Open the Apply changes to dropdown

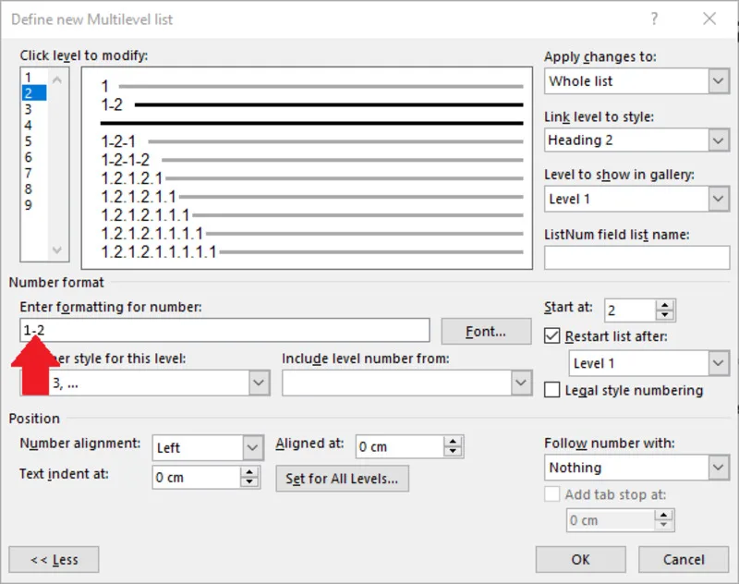[636, 81]
